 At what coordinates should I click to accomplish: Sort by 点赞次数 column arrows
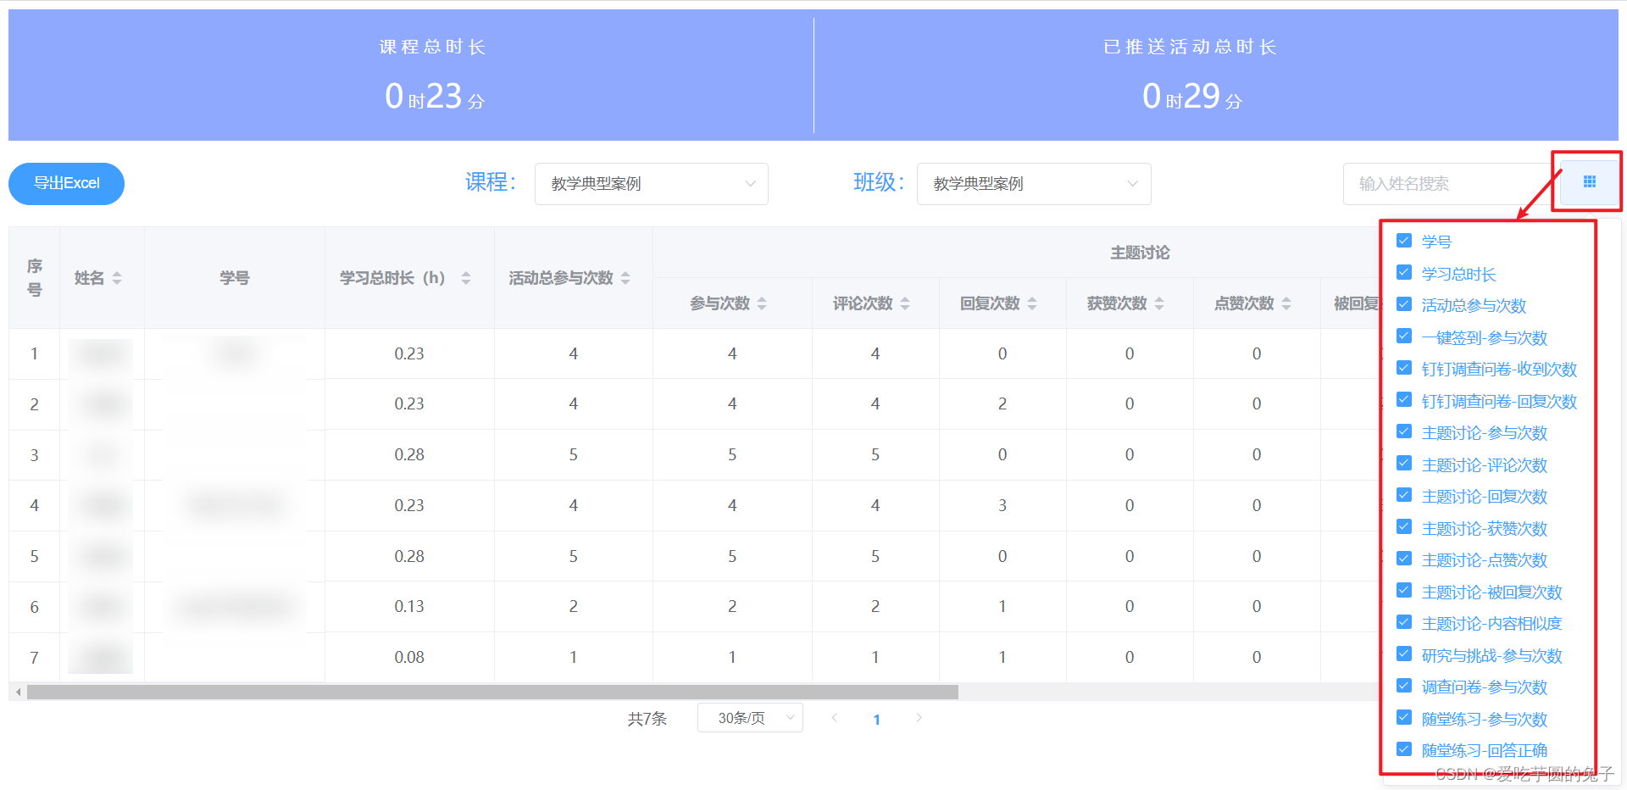[x=1286, y=303]
